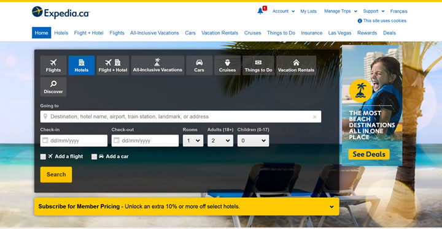This screenshot has height=229, width=442.
Task: Select the Hotels search tab
Action: point(82,66)
